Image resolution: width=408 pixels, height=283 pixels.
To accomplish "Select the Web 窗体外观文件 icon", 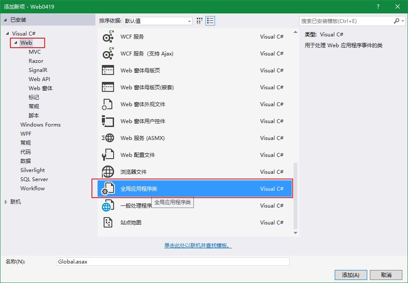I will (108, 104).
